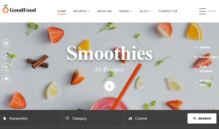Open the Instagram social icon

tap(6, 43)
